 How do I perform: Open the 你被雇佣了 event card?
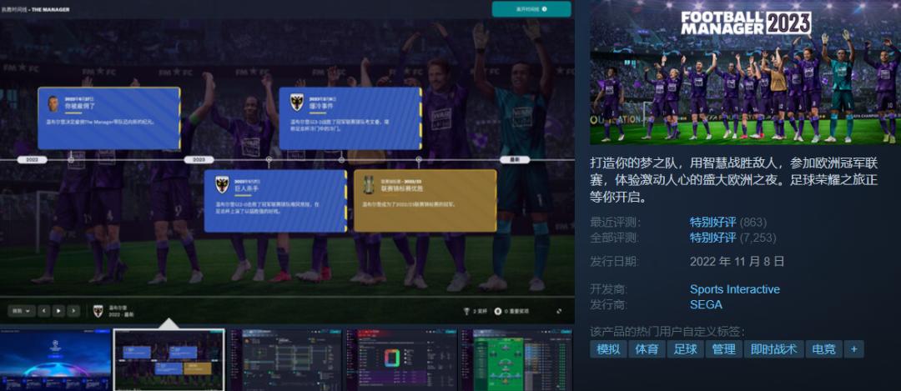click(x=109, y=118)
